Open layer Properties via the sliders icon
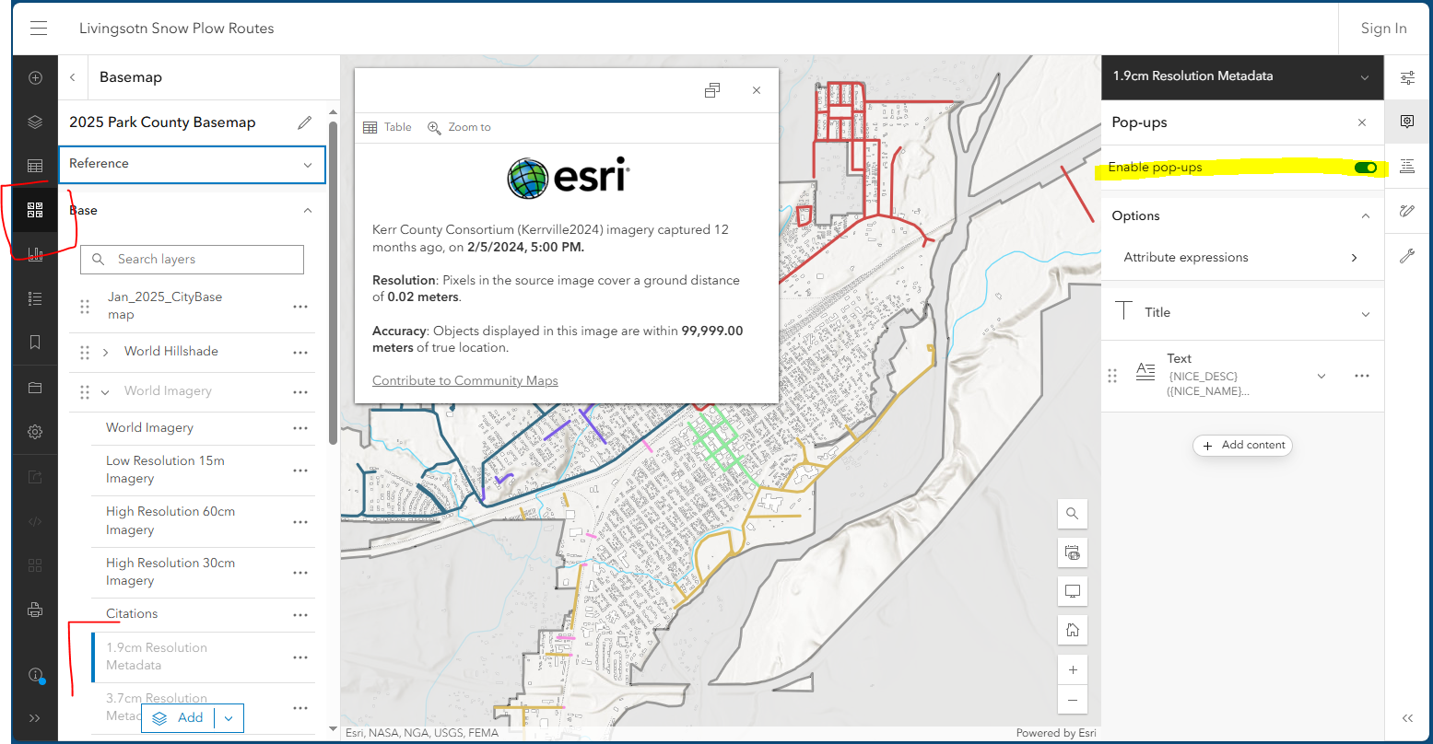 click(x=1407, y=77)
